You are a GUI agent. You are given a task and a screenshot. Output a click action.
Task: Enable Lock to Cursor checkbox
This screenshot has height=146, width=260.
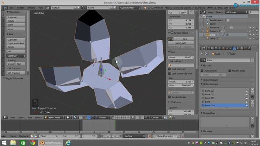click(x=169, y=69)
